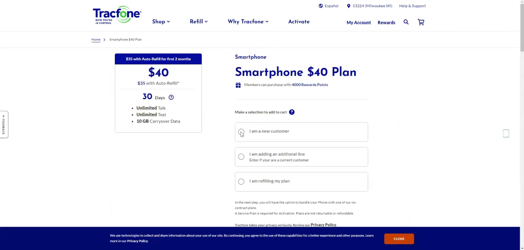Viewport: 524px width, 250px height.
Task: Select the refilling my plan radio button
Action: click(241, 182)
